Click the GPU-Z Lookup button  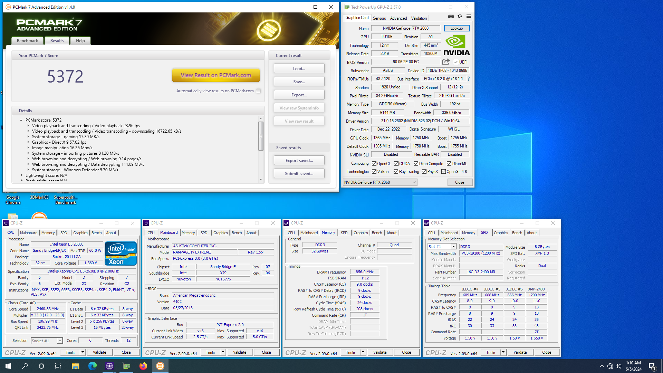457,28
